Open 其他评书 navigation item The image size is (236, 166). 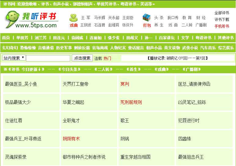point(226,38)
